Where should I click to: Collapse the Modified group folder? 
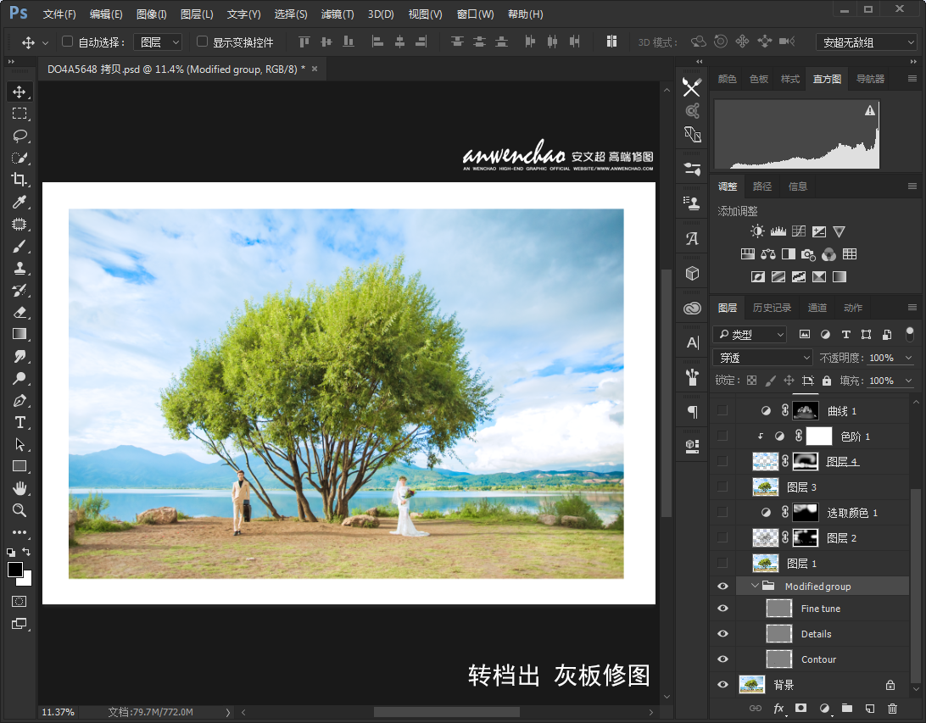pyautogui.click(x=755, y=586)
